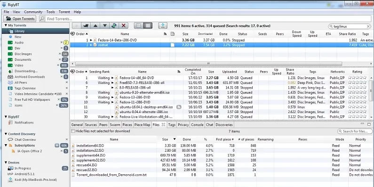Click the Kodi My-MacBook-Pro device icon
Viewport: 374px width, 187px height.
(x=10, y=180)
